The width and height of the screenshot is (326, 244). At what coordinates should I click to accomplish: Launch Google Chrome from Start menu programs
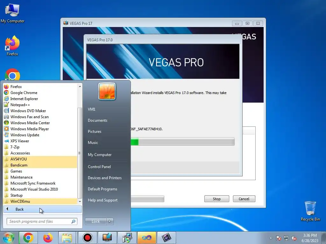point(40,92)
